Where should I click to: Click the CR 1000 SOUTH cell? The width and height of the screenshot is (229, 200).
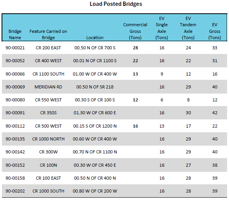(x=48, y=191)
